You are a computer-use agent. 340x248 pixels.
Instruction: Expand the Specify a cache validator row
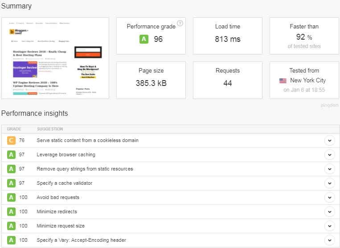(x=330, y=183)
